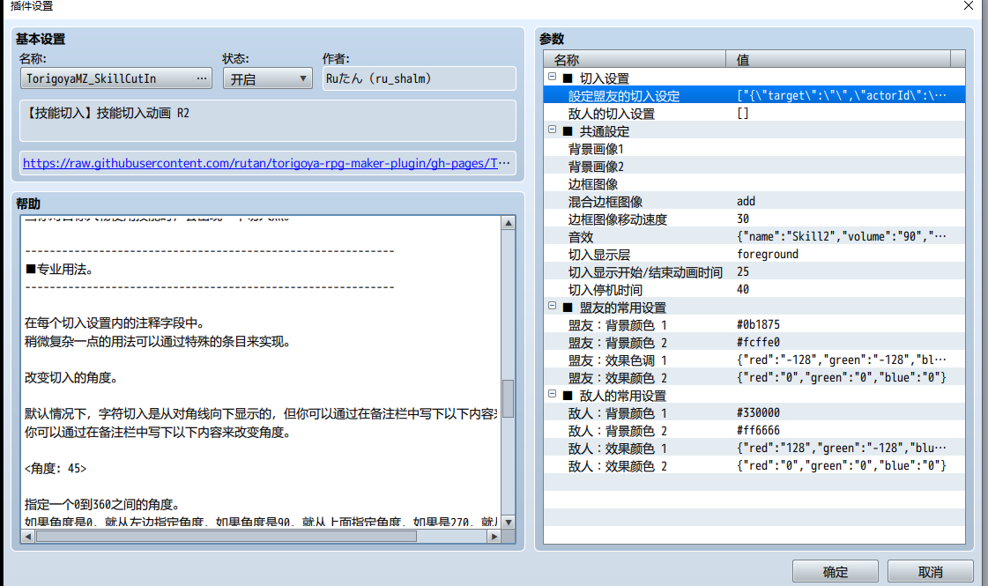This screenshot has width=988, height=586.
Task: Click the foreground value cell
Action: click(x=768, y=254)
